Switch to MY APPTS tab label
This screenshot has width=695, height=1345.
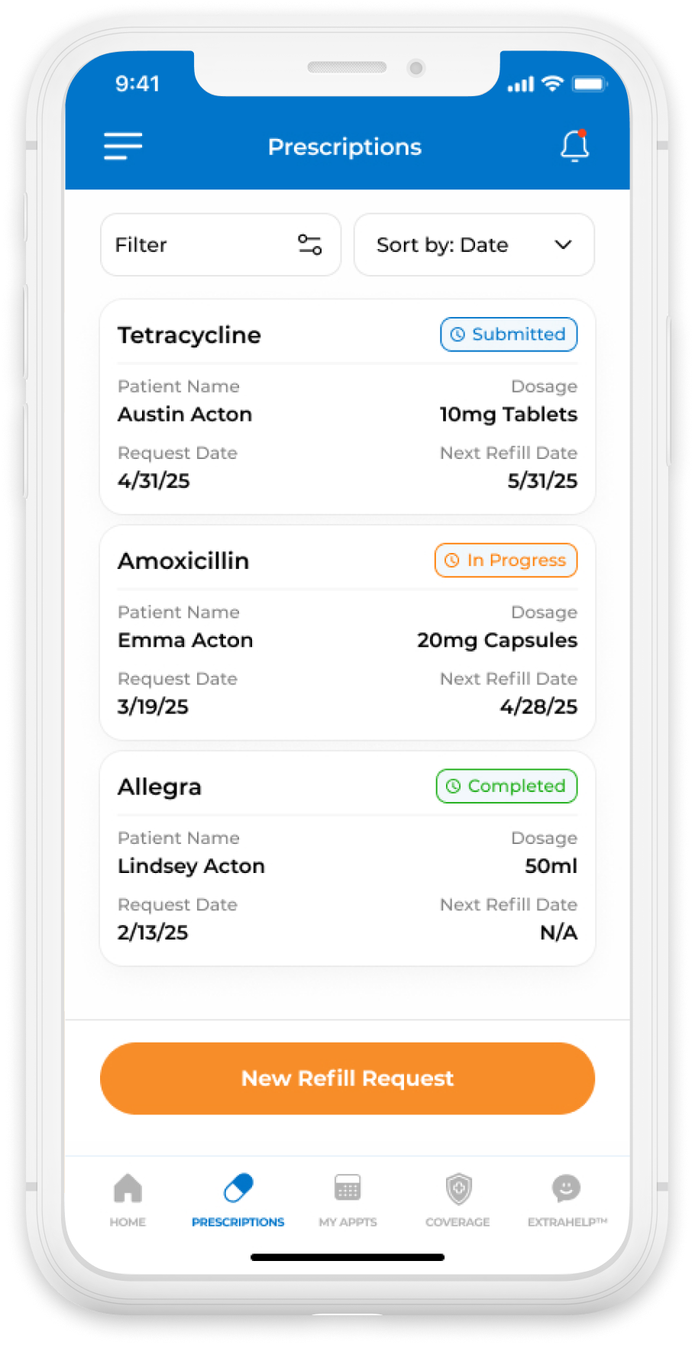[x=347, y=1222]
